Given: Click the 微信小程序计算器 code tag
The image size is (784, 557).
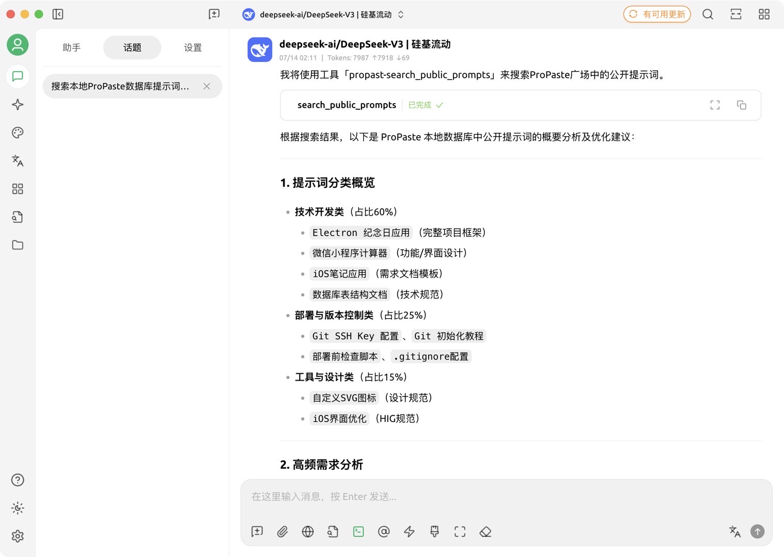Looking at the screenshot, I should (x=350, y=253).
